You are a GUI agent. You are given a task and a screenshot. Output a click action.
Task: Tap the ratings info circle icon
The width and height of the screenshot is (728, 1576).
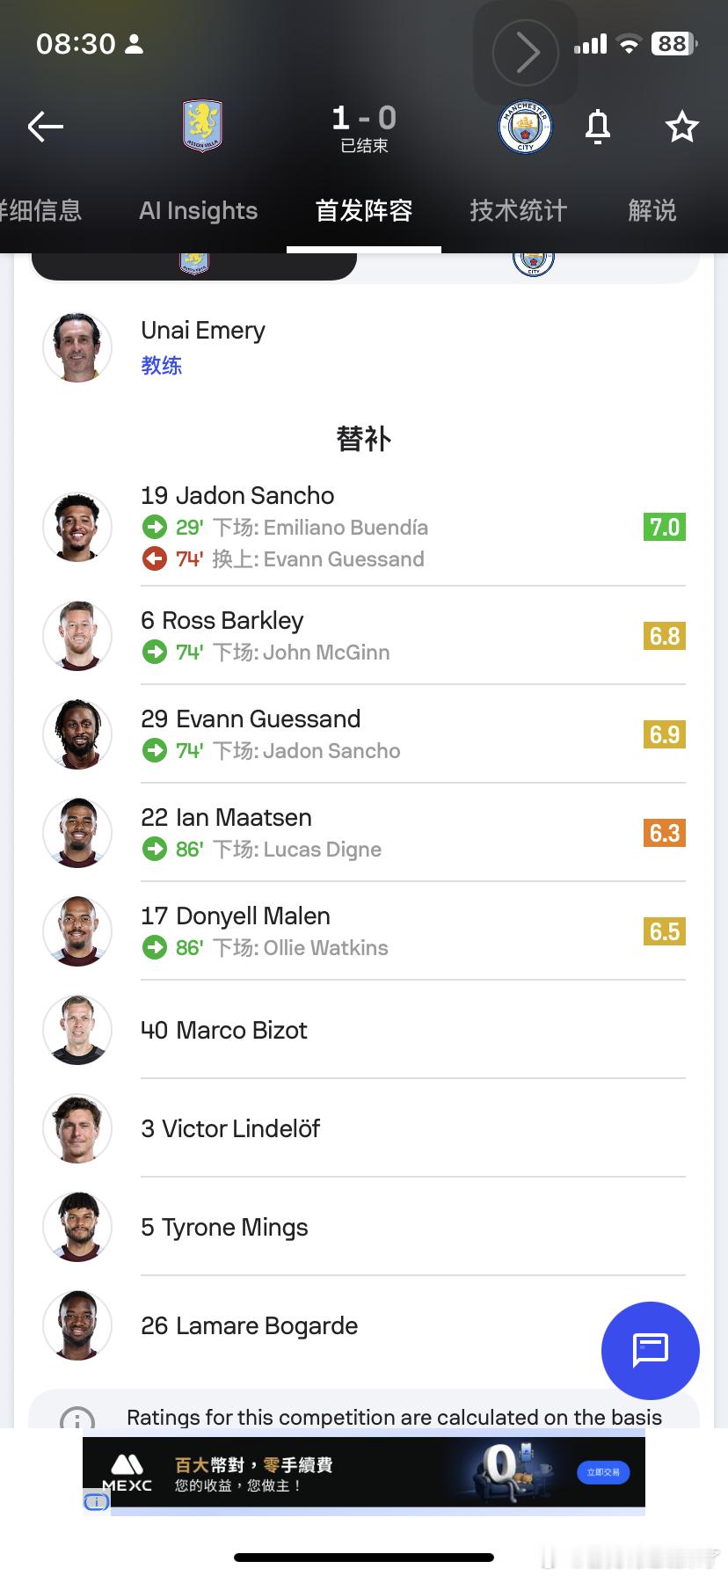[77, 1418]
